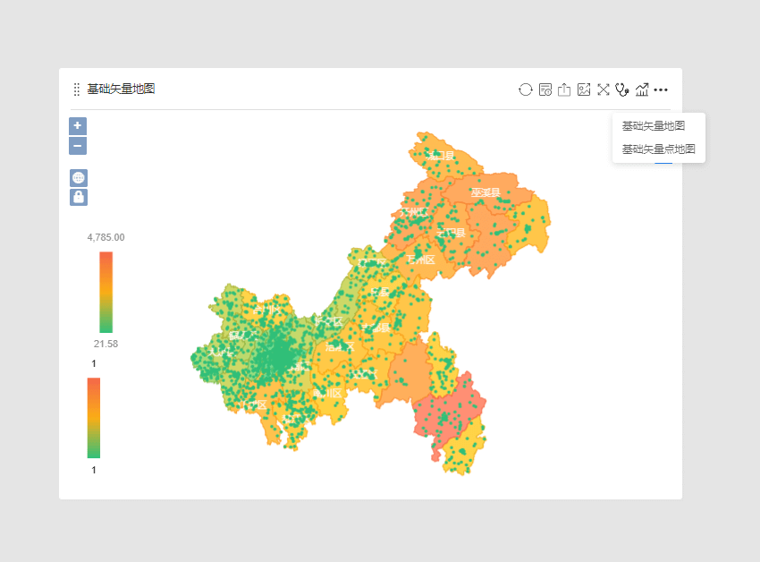
Task: Zoom in the map with plus button
Action: point(78,125)
